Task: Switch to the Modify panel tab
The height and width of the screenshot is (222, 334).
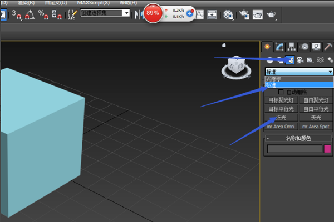Action: point(279,47)
